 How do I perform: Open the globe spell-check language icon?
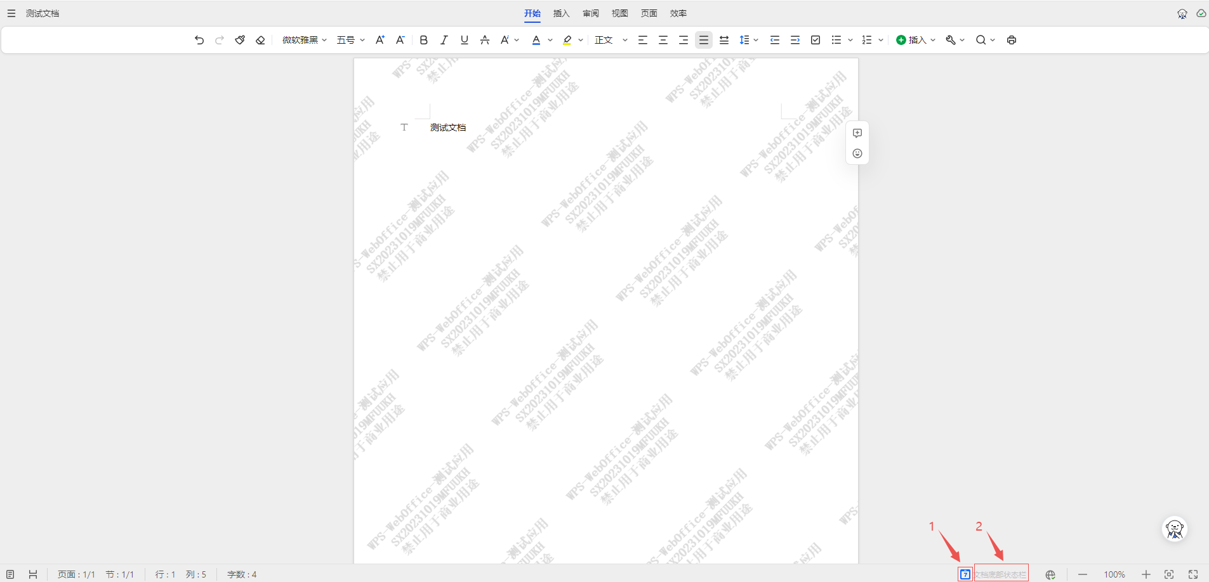click(x=1050, y=574)
